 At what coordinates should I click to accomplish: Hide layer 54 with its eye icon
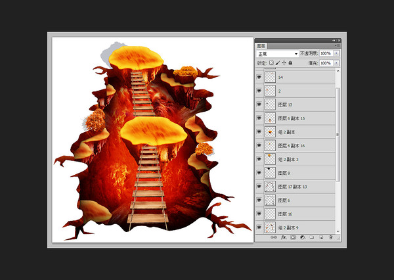(x=259, y=77)
